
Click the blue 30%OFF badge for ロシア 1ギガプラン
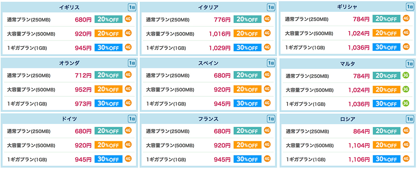pos(387,159)
